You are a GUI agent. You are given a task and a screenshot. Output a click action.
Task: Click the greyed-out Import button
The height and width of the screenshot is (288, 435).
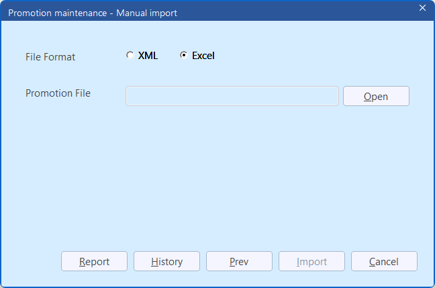[x=311, y=262]
